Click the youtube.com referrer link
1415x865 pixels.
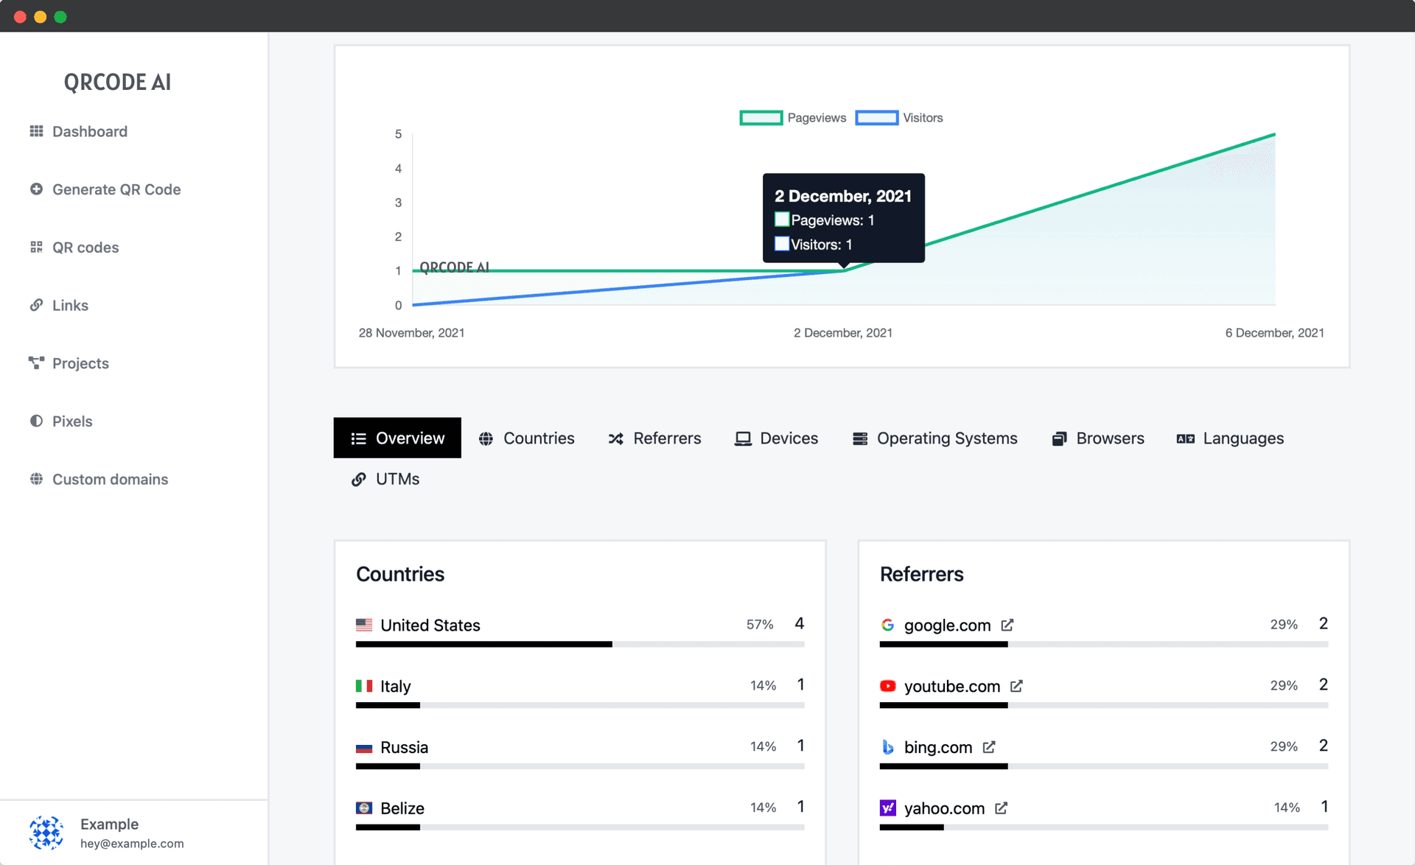952,686
